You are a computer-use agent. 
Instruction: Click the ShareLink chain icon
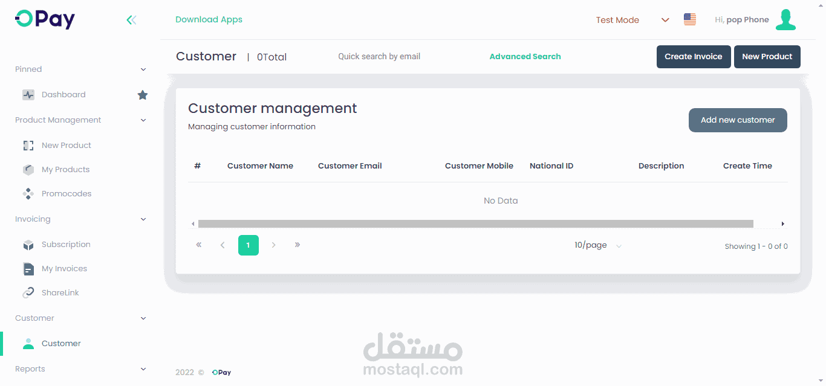click(x=28, y=293)
